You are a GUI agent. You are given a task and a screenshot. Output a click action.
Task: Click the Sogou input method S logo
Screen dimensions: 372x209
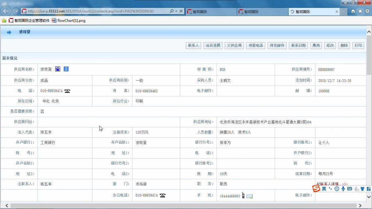pos(316,189)
